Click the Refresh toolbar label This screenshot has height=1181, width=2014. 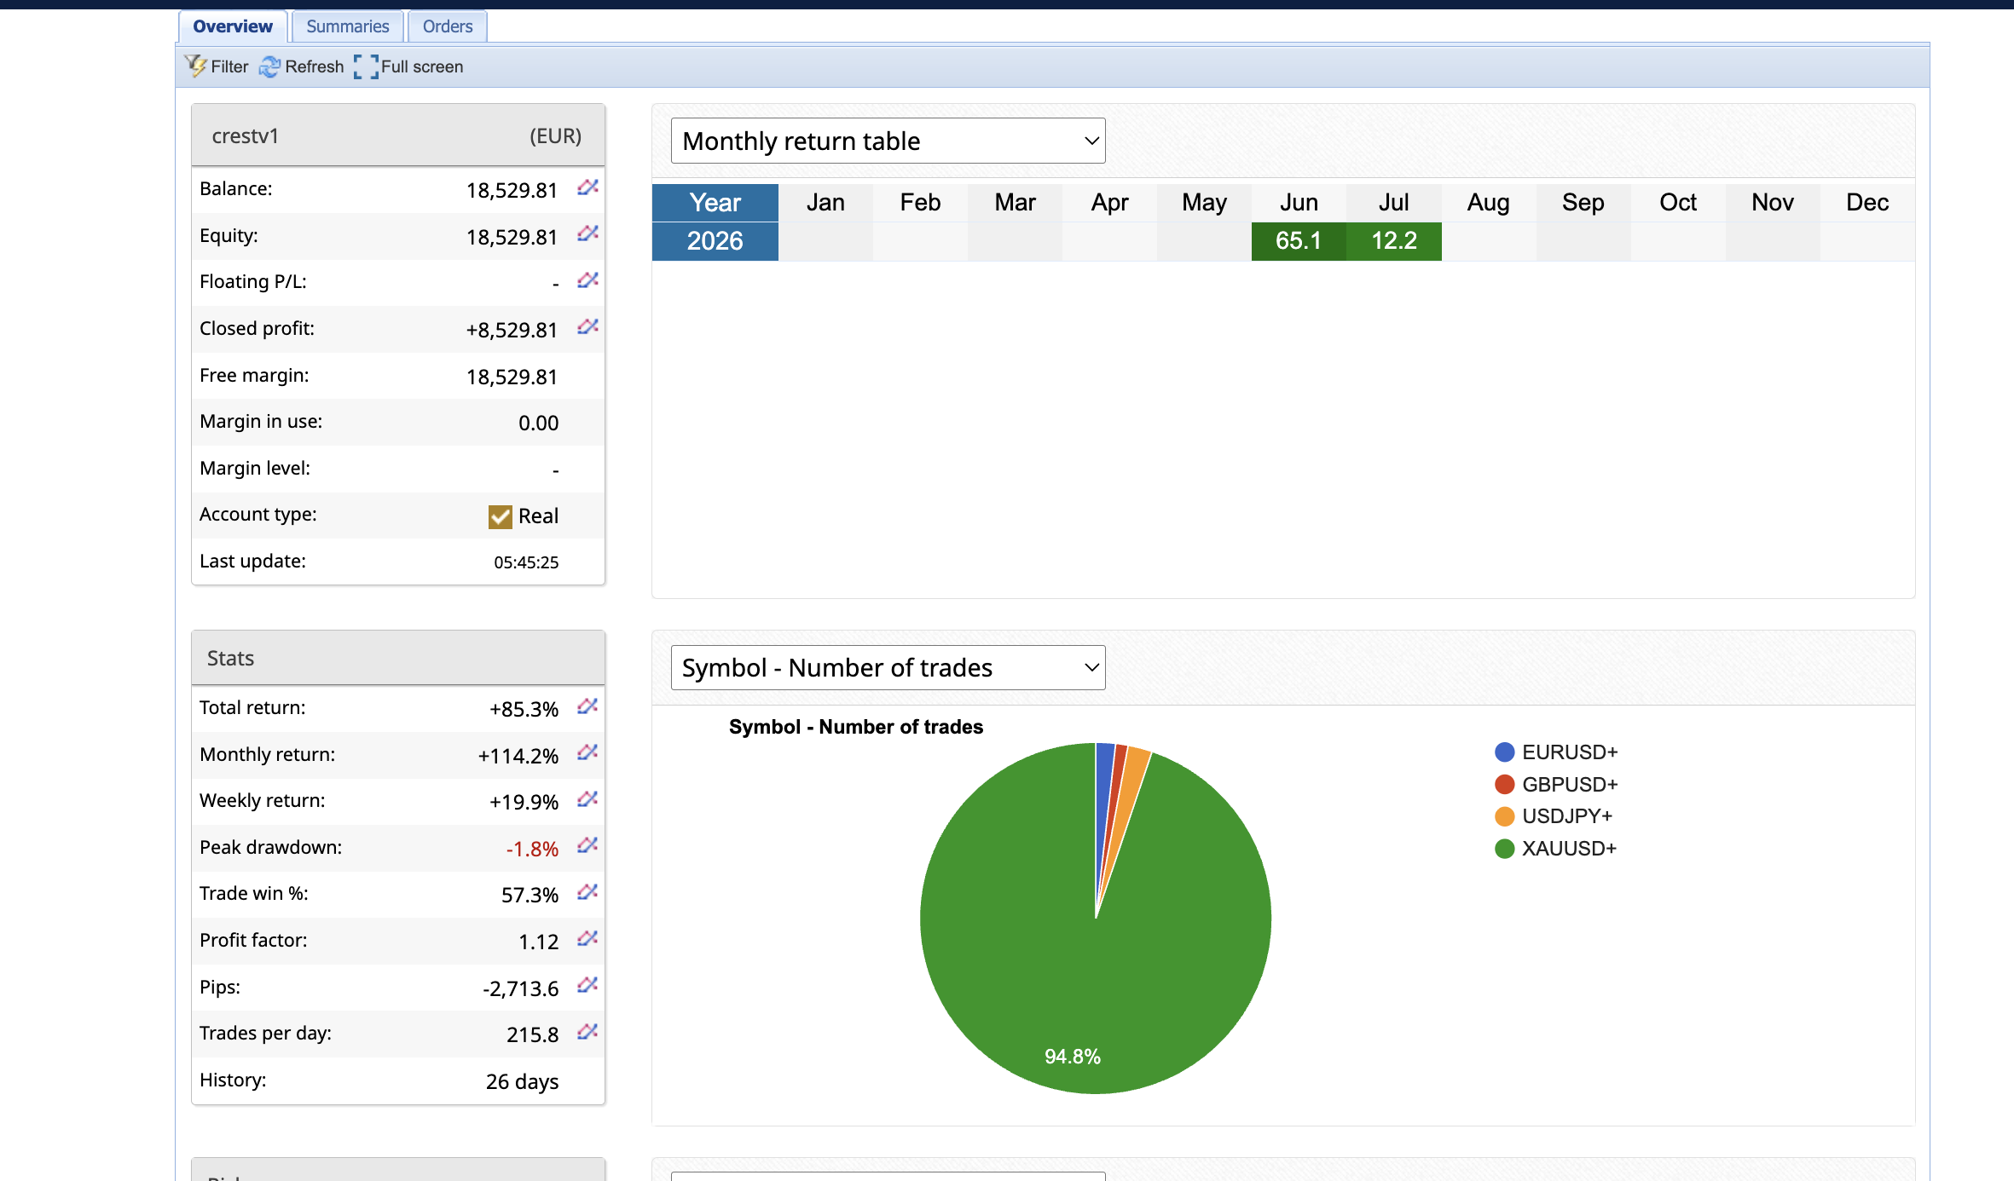point(315,66)
